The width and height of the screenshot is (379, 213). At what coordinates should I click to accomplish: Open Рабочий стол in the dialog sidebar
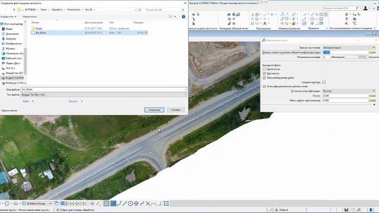click(14, 59)
